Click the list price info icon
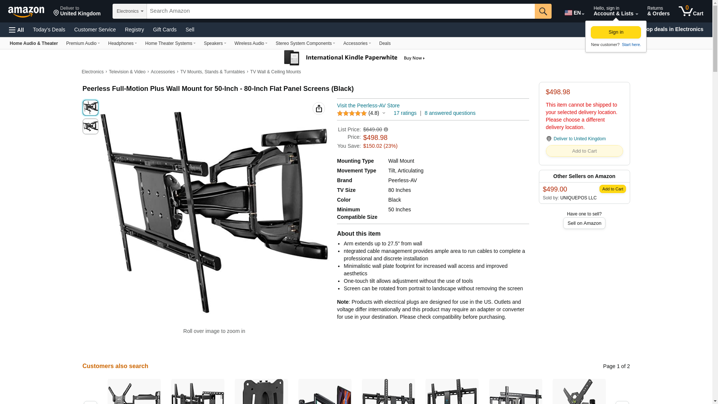This screenshot has width=718, height=404. click(386, 130)
